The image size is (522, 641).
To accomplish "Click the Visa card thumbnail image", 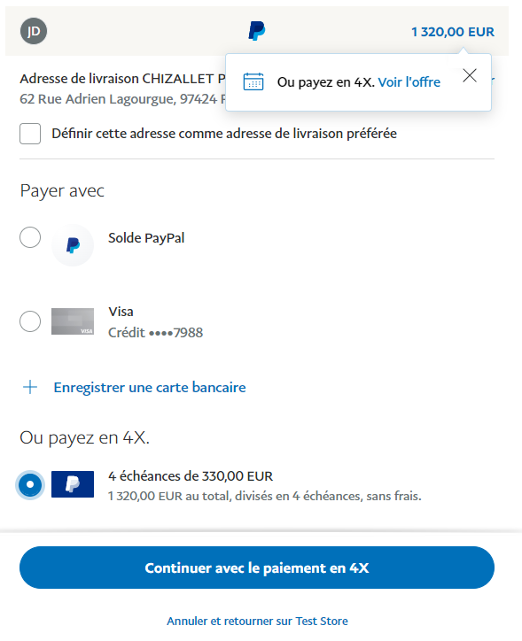I will coord(73,321).
